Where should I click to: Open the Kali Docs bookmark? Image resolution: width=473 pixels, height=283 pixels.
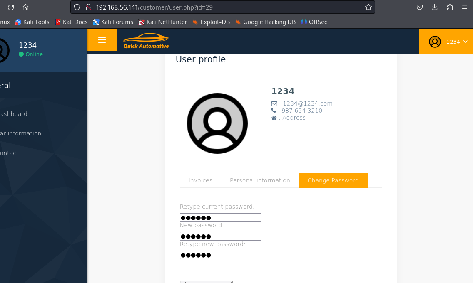pos(71,22)
